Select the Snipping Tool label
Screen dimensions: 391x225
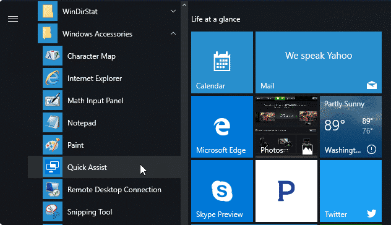90,212
